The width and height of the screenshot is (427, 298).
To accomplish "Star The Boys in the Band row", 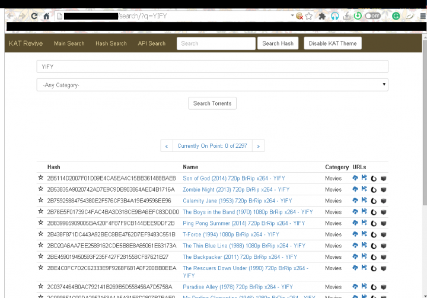I will click(x=41, y=211).
